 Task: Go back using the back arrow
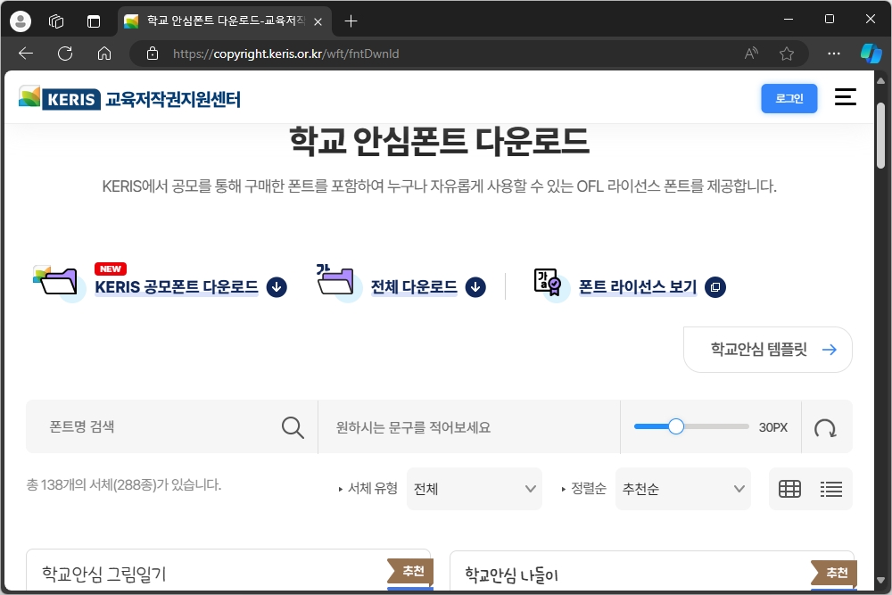26,54
